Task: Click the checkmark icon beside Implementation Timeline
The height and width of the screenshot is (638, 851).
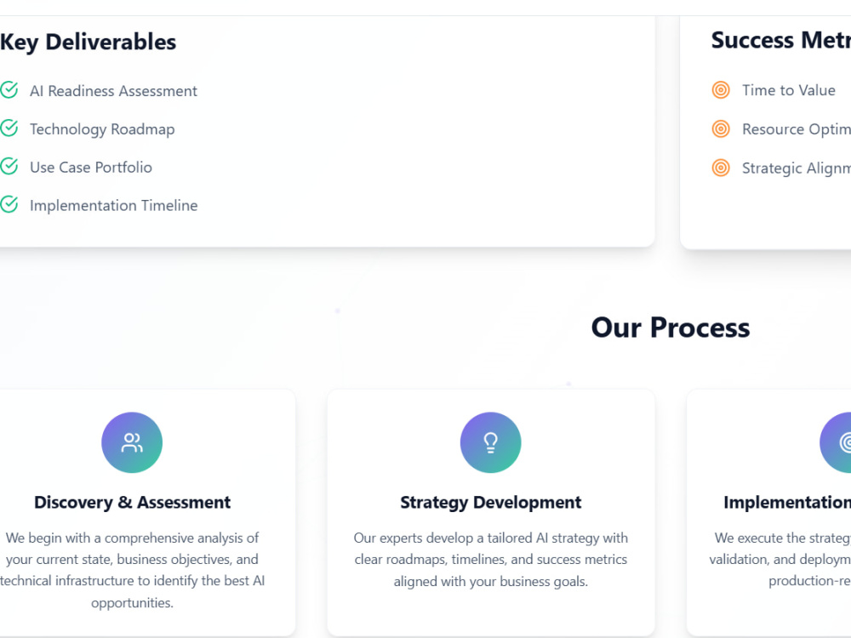Action: click(9, 204)
